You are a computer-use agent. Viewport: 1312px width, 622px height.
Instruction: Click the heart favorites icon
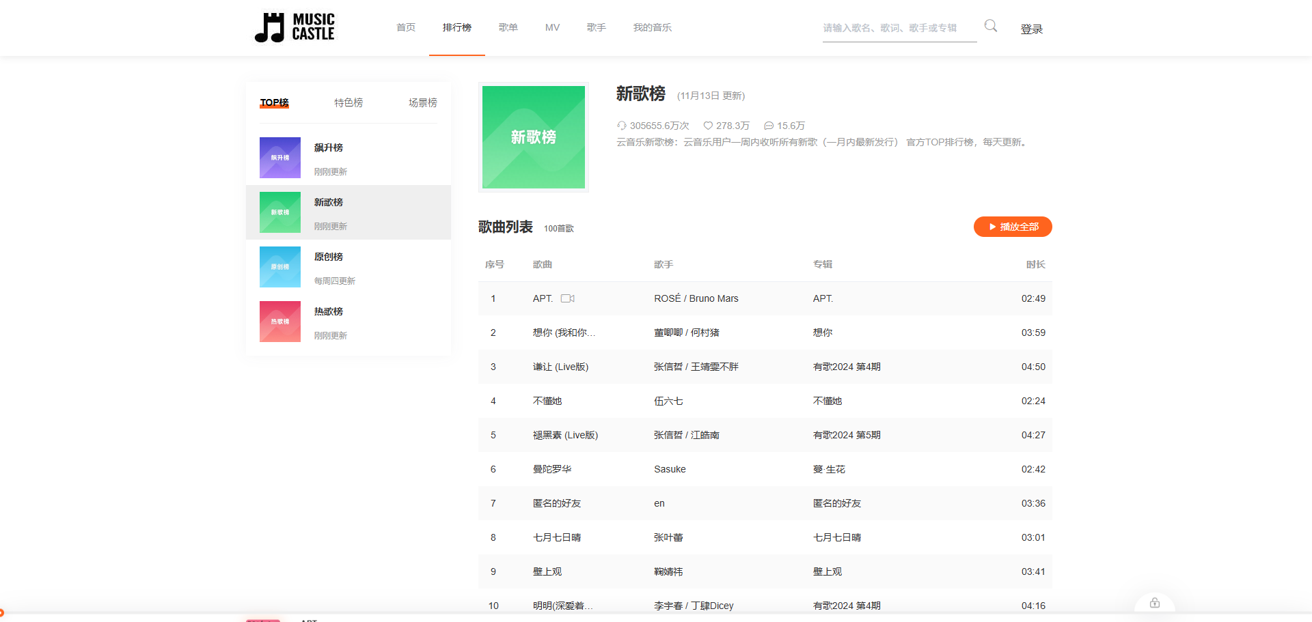click(x=708, y=126)
